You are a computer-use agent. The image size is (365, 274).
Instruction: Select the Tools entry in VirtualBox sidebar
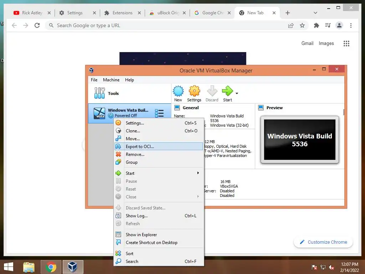pyautogui.click(x=129, y=93)
